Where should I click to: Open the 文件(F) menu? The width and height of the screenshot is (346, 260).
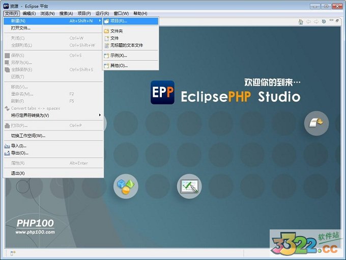click(12, 13)
